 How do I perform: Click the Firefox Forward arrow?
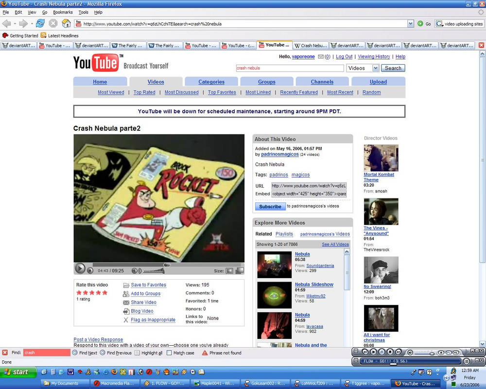tap(23, 23)
